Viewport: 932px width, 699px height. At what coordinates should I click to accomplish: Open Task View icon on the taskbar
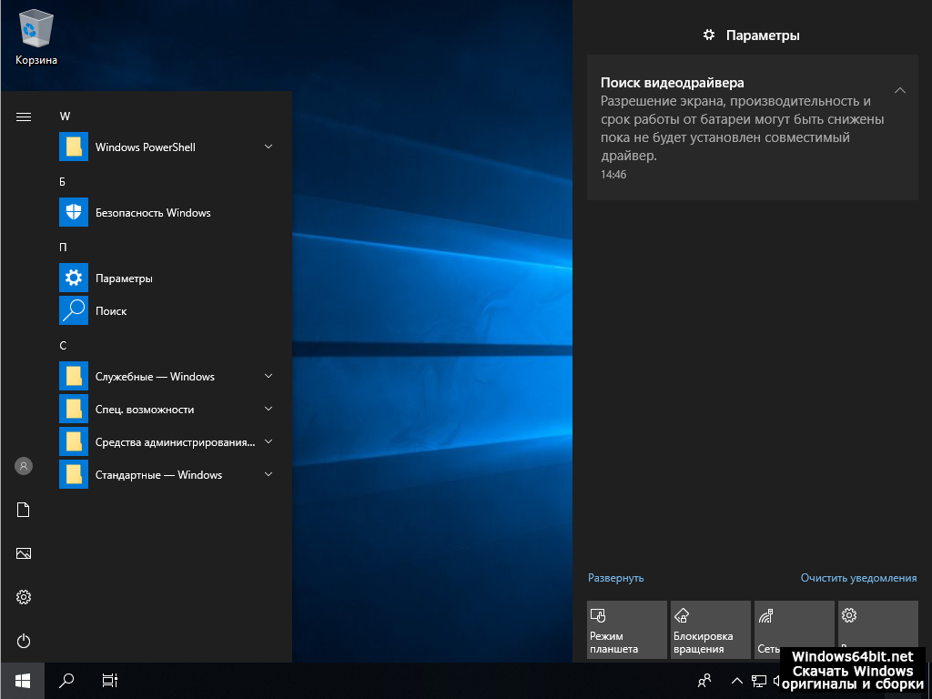coord(109,680)
